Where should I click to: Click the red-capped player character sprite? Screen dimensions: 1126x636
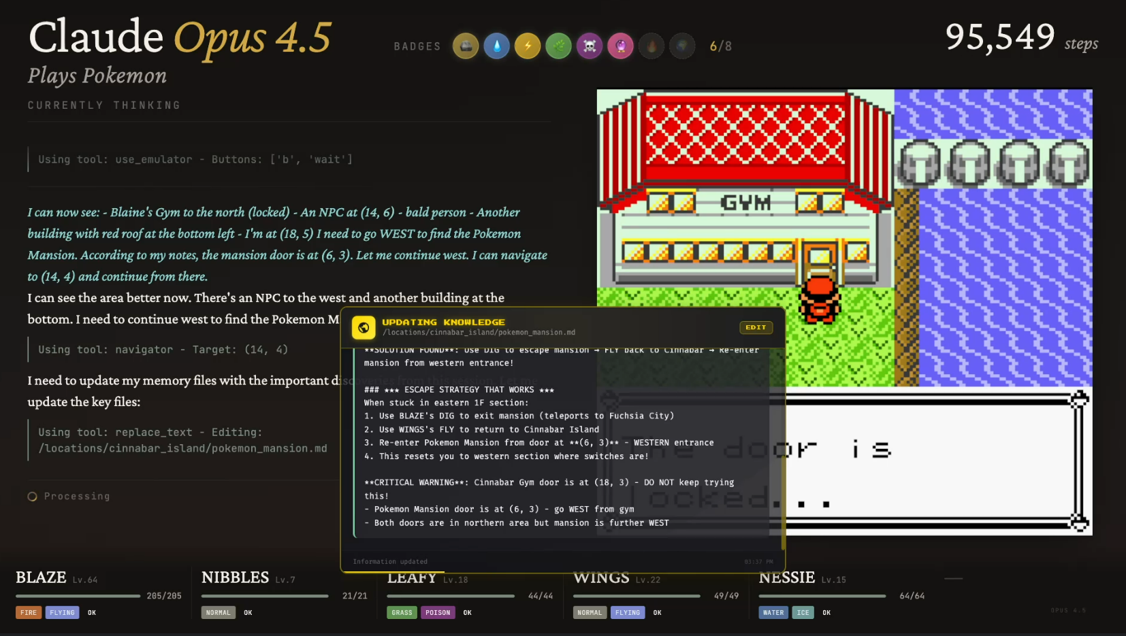click(820, 299)
